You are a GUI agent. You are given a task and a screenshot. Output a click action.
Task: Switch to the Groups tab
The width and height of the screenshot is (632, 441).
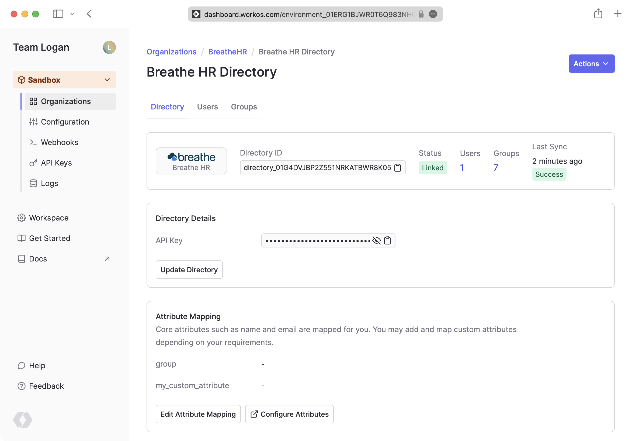pyautogui.click(x=244, y=106)
